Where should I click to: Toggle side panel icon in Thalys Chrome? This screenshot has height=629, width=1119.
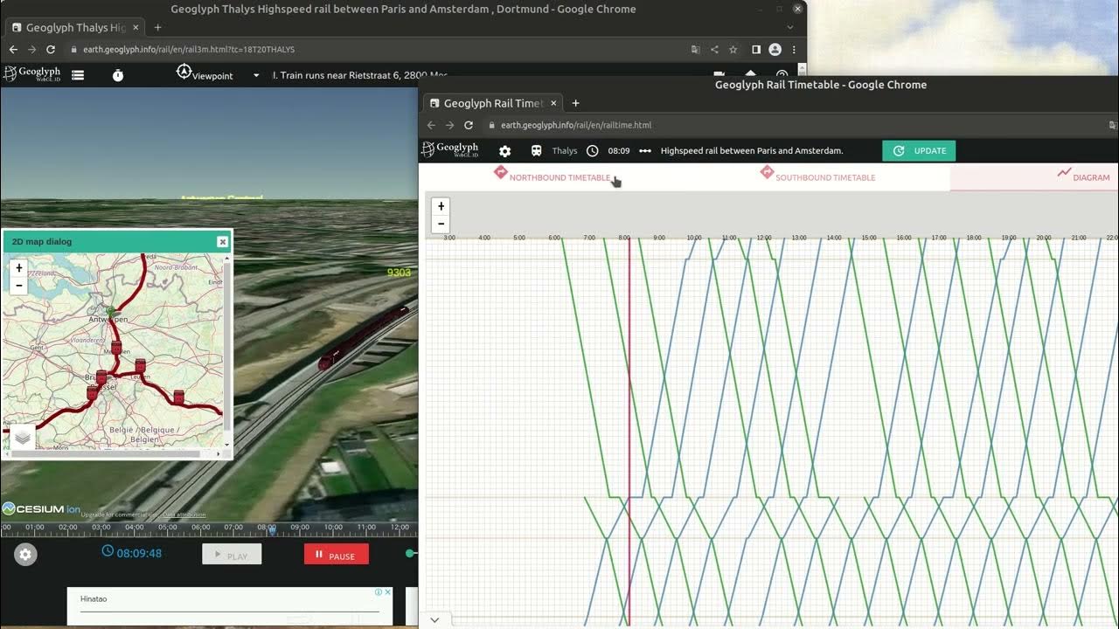[756, 50]
